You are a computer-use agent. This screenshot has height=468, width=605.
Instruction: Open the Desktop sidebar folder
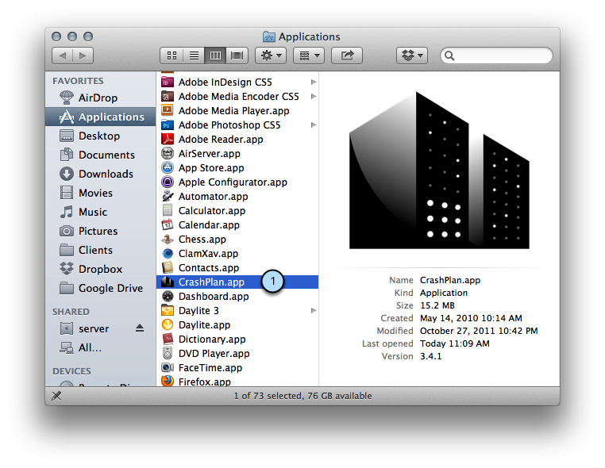click(100, 136)
